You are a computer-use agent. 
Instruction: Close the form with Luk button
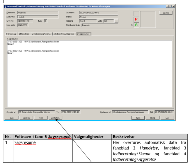[167, 118]
